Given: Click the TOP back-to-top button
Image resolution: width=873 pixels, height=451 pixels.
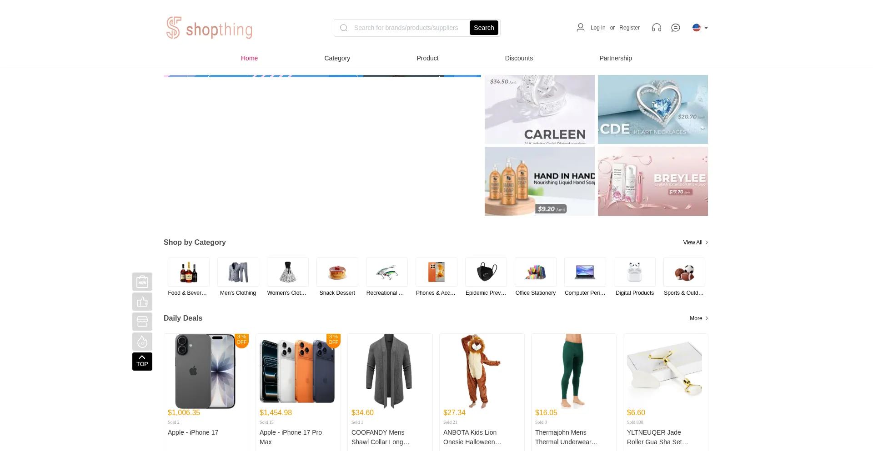Looking at the screenshot, I should coord(142,362).
